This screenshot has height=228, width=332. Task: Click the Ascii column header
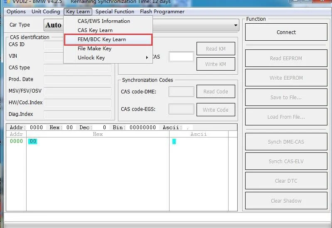[x=199, y=134]
